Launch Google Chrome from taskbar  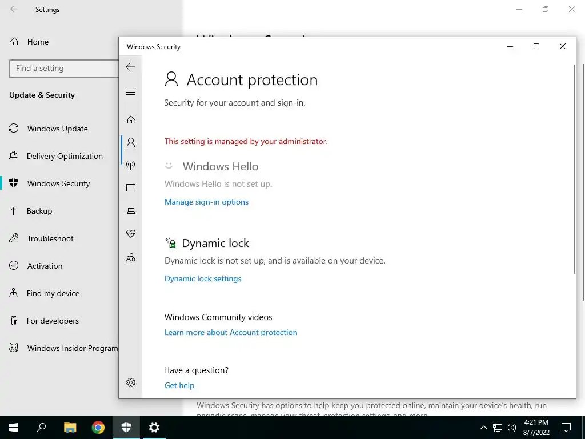click(98, 428)
